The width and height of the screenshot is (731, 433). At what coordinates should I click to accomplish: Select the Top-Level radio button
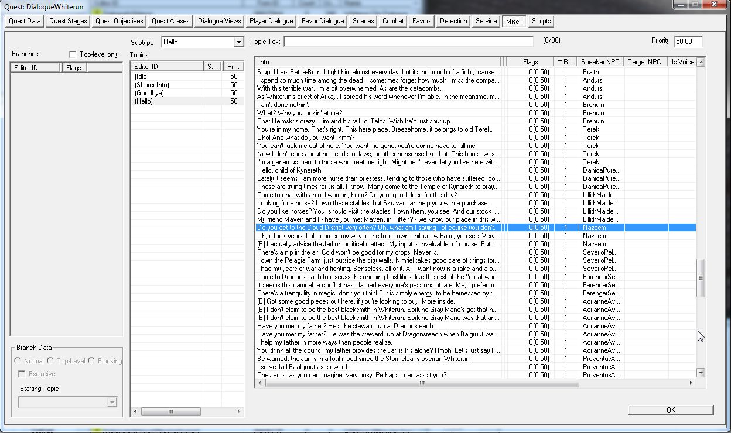click(x=51, y=361)
